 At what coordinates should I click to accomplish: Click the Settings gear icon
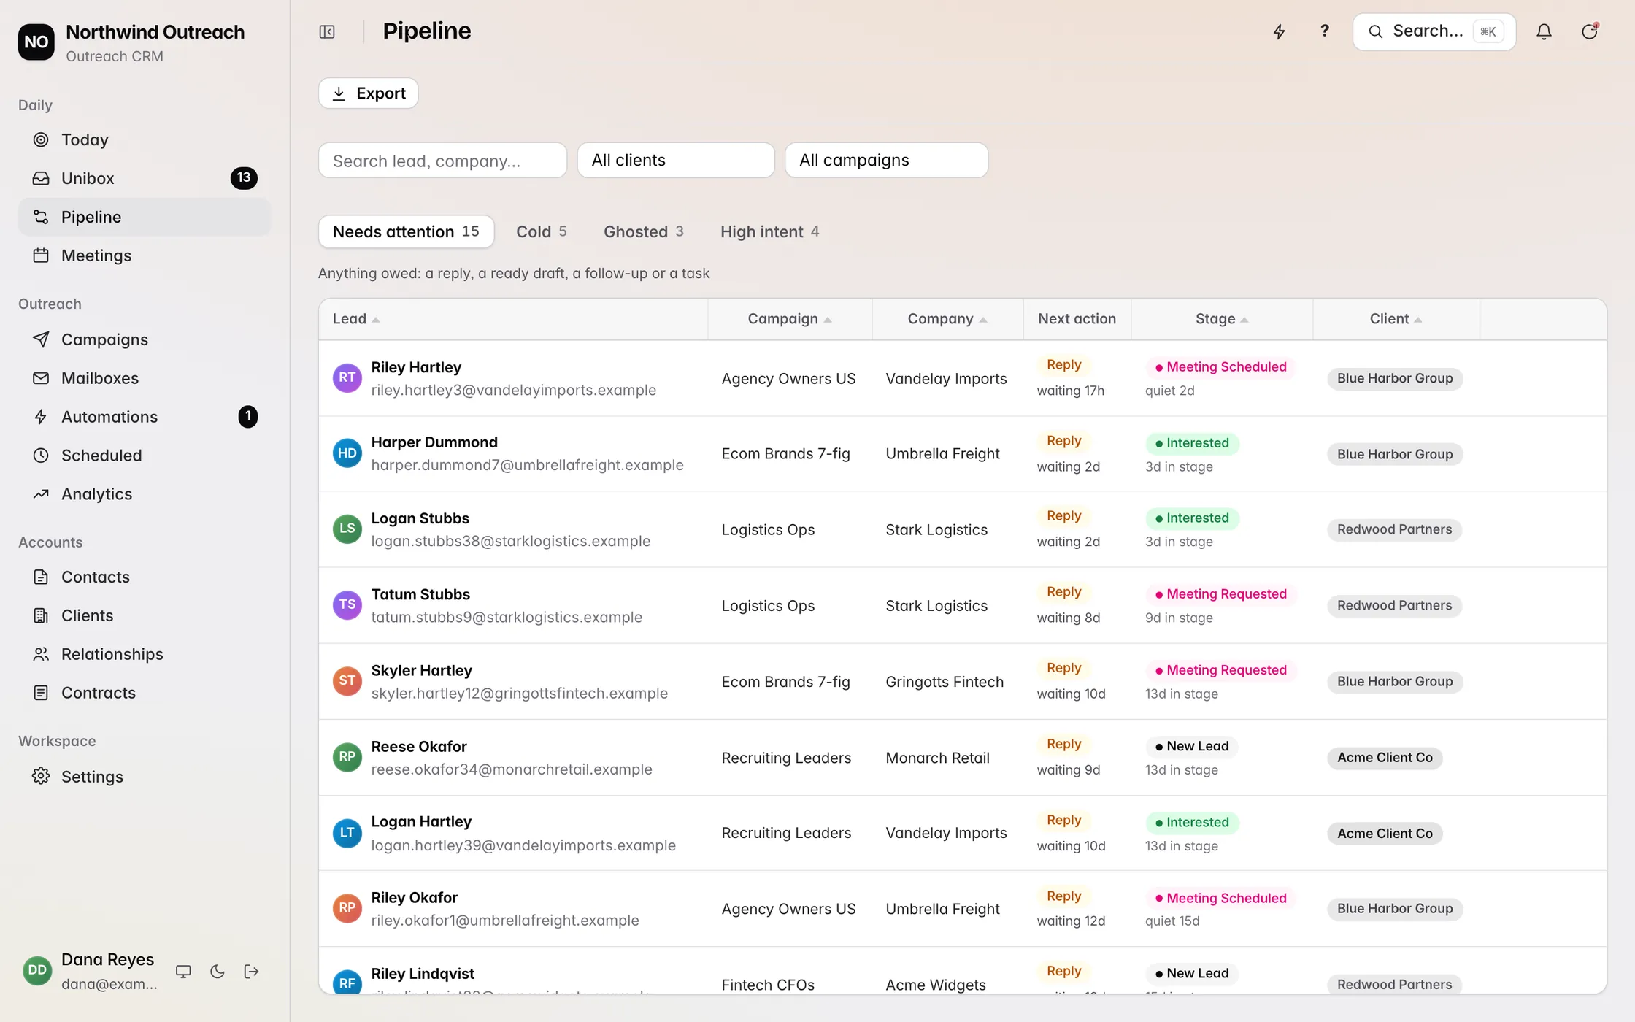click(x=41, y=776)
